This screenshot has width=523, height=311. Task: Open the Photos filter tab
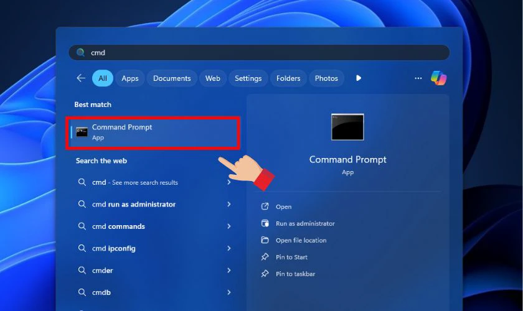pyautogui.click(x=326, y=78)
